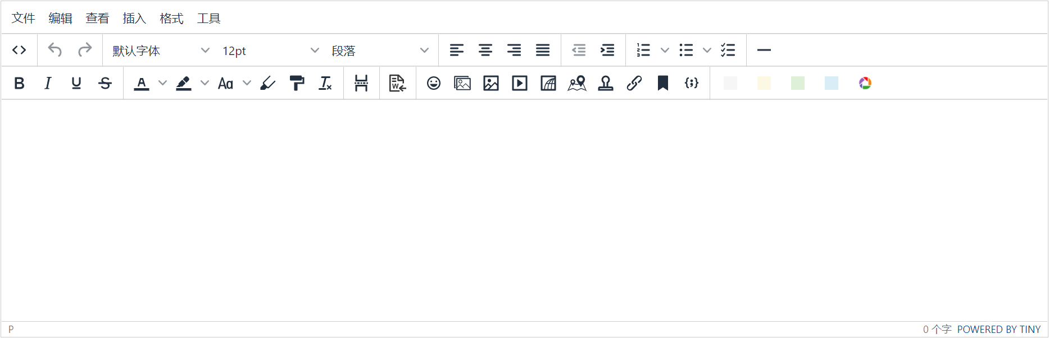Open the source code view icon
This screenshot has width=1049, height=338.
19,50
